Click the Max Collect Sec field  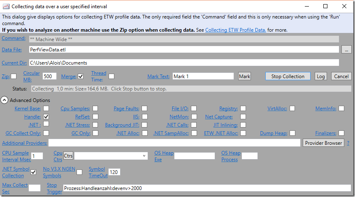pyautogui.click(x=35, y=188)
